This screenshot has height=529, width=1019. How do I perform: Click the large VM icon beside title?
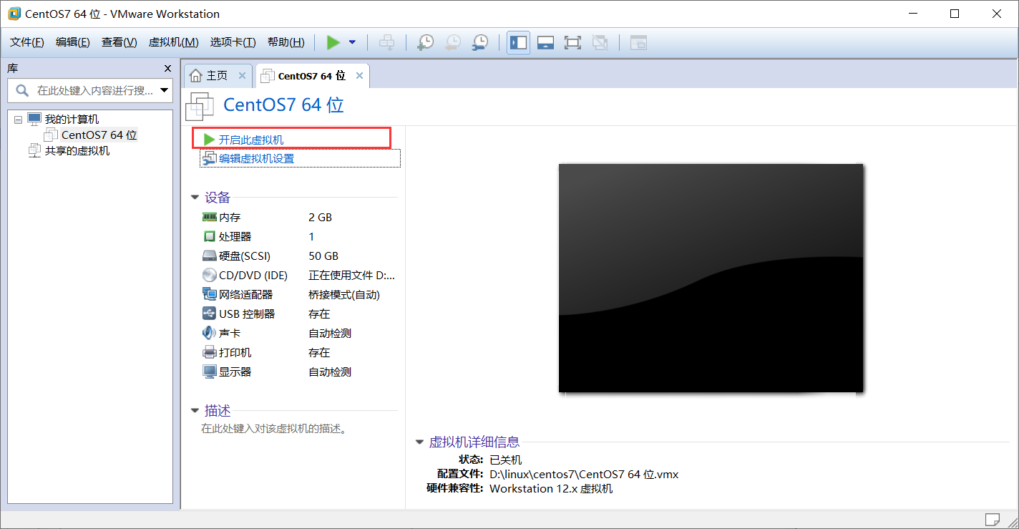[x=200, y=105]
